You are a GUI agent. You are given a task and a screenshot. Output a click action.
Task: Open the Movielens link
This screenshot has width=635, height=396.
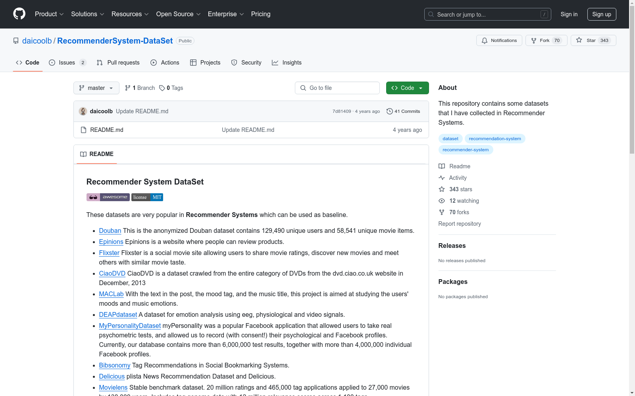113,387
